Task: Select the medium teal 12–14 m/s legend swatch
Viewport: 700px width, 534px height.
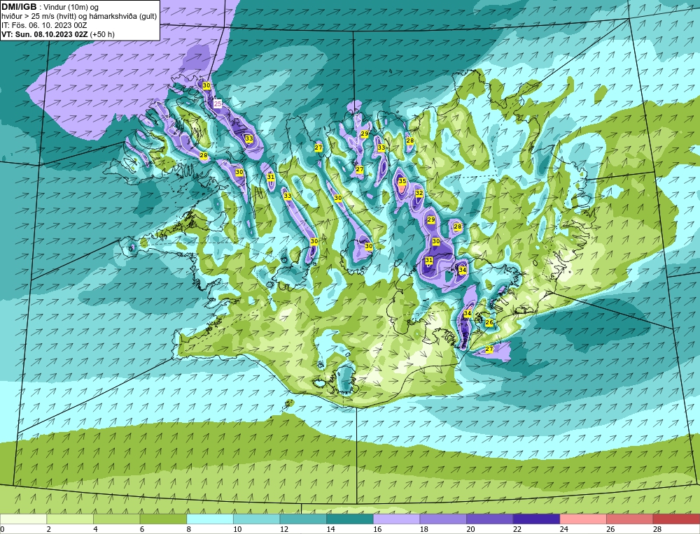Action: [303, 519]
